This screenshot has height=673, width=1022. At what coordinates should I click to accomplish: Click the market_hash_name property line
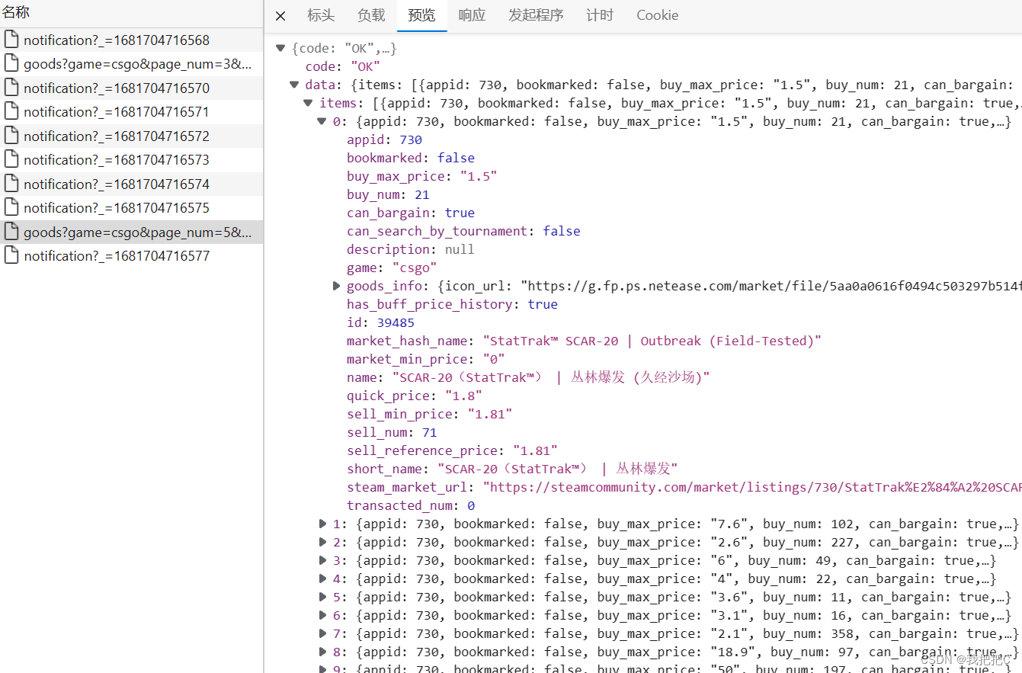click(585, 341)
